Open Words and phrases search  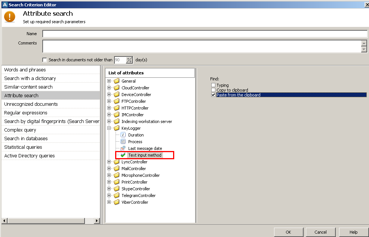pyautogui.click(x=50, y=70)
